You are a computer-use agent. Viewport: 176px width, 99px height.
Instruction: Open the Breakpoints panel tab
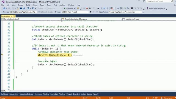click(14, 94)
